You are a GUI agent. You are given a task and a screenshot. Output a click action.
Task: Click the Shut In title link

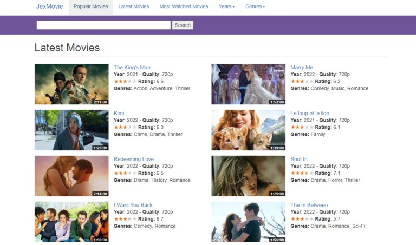298,160
